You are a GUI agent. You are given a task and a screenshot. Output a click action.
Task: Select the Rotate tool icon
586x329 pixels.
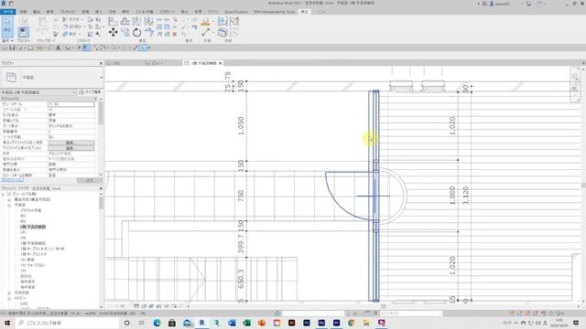click(136, 33)
